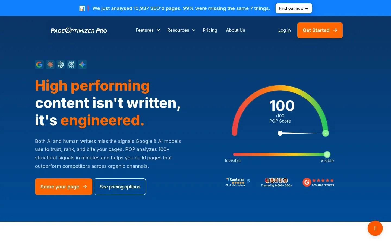Click the Find out now button

pos(294,8)
